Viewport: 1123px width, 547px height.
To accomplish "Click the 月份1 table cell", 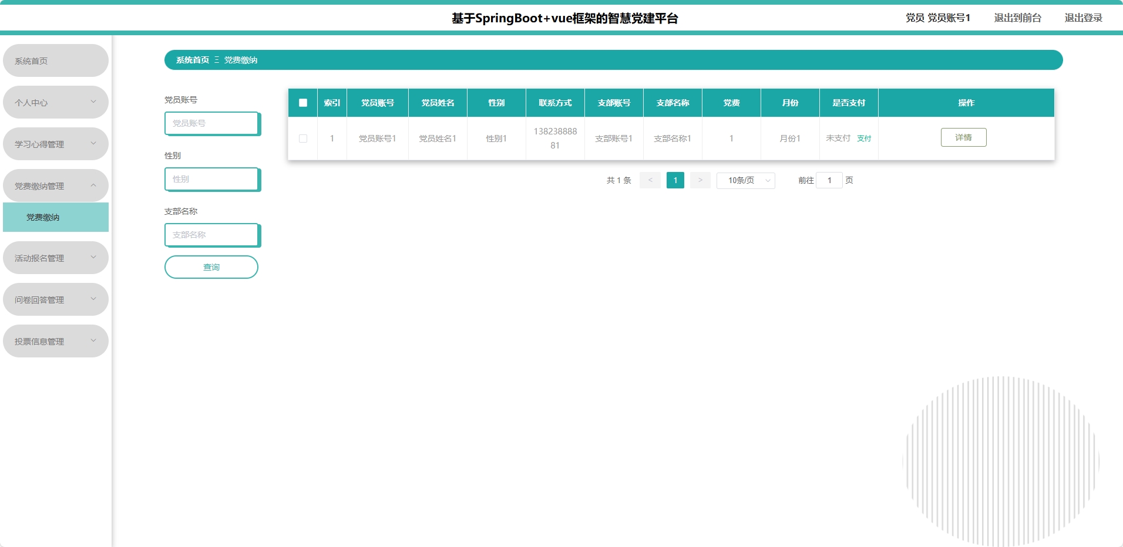I will click(790, 139).
